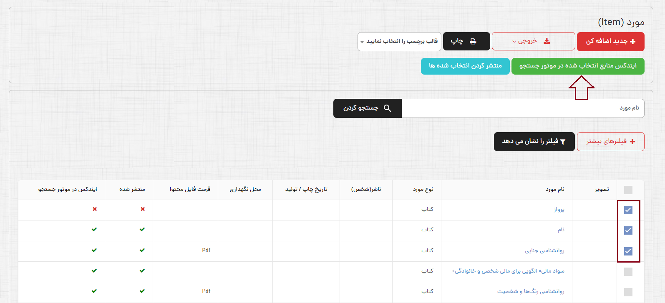This screenshot has width=665, height=303.
Task: Click the plus icon on the add new button
Action: click(632, 41)
